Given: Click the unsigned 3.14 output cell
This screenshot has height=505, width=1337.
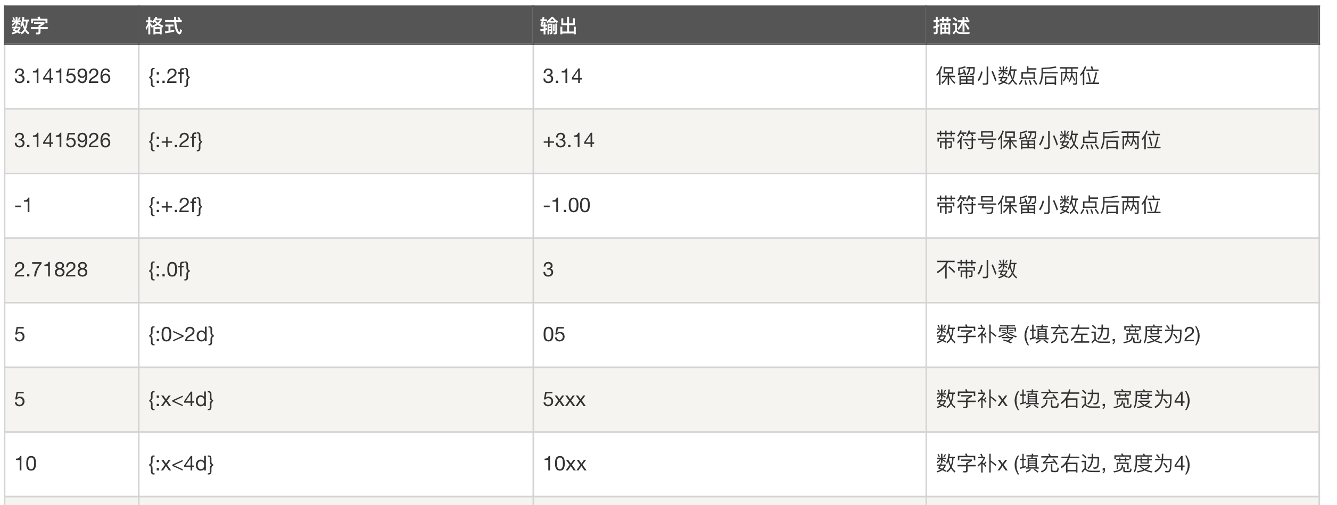Looking at the screenshot, I should 562,77.
